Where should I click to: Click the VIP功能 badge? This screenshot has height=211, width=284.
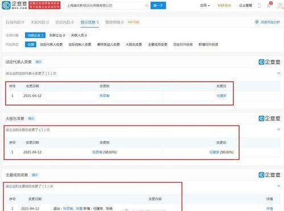(x=134, y=22)
